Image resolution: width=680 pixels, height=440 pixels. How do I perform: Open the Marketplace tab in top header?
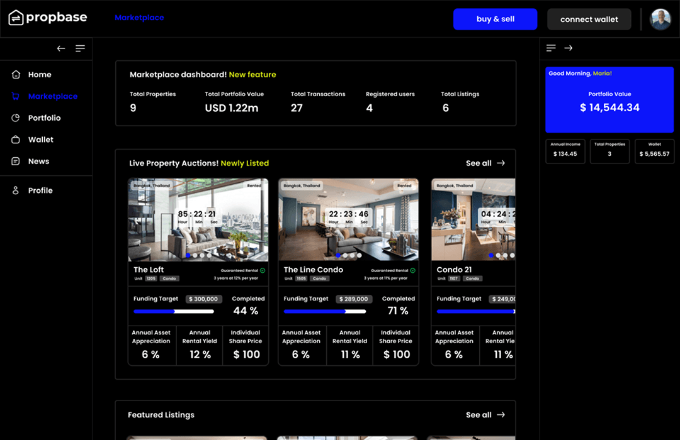click(139, 18)
